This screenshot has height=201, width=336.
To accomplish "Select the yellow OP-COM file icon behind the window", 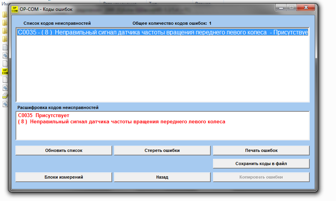I will pos(5,72).
